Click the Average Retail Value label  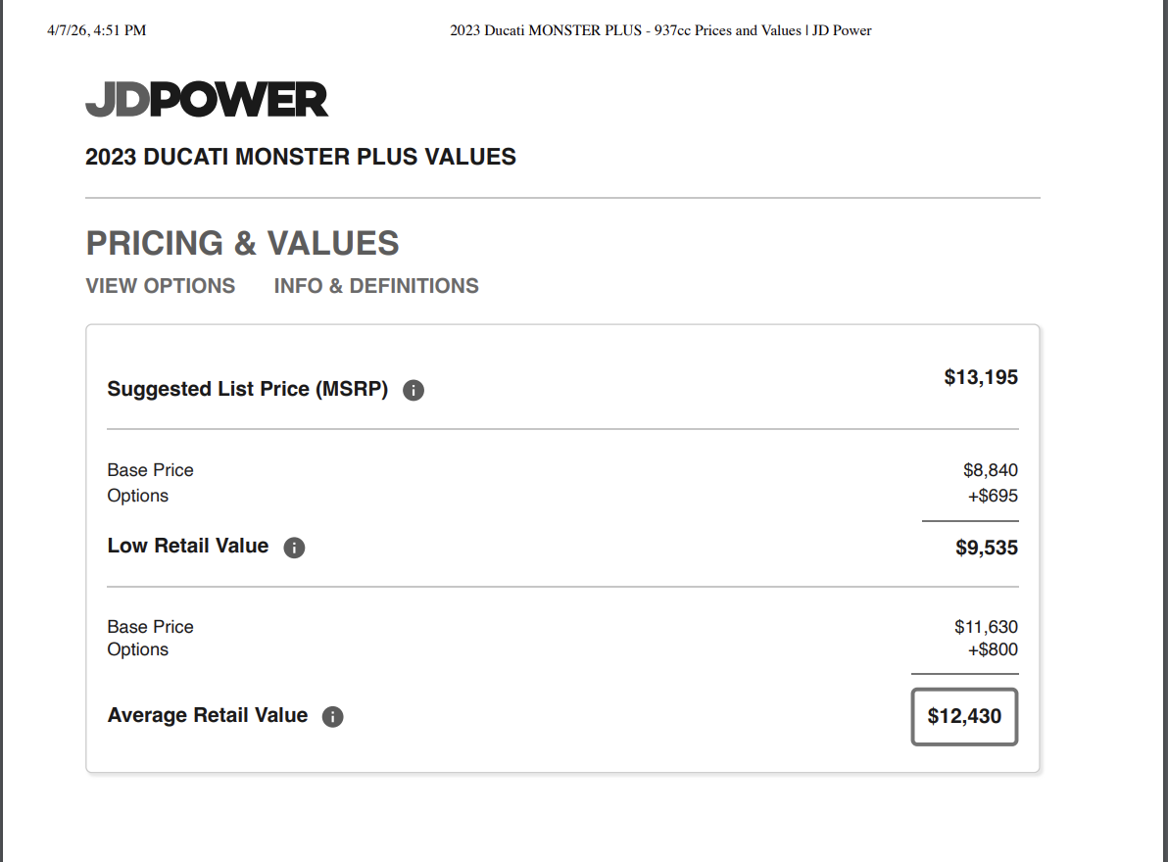208,716
